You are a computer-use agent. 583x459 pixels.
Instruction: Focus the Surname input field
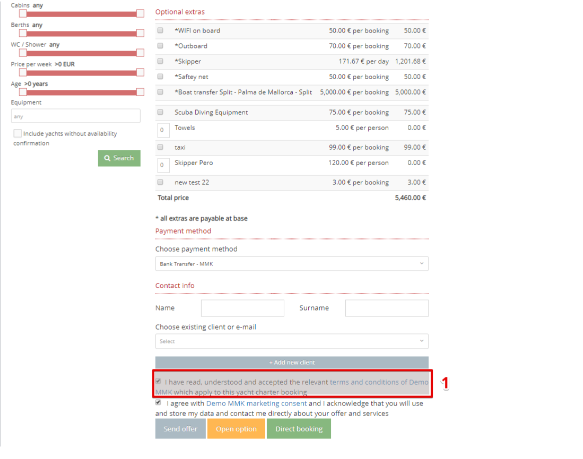pos(387,308)
